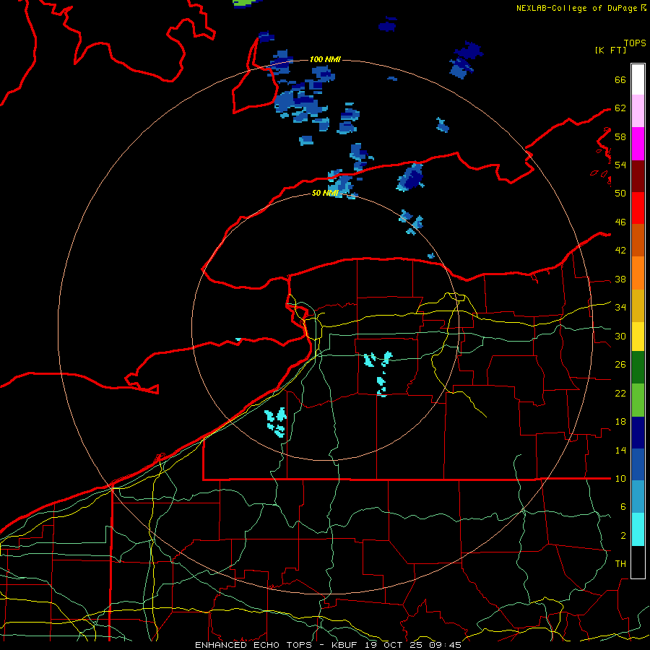650x650 pixels.
Task: Select the light pink 62 kft swatch
Action: pos(638,110)
